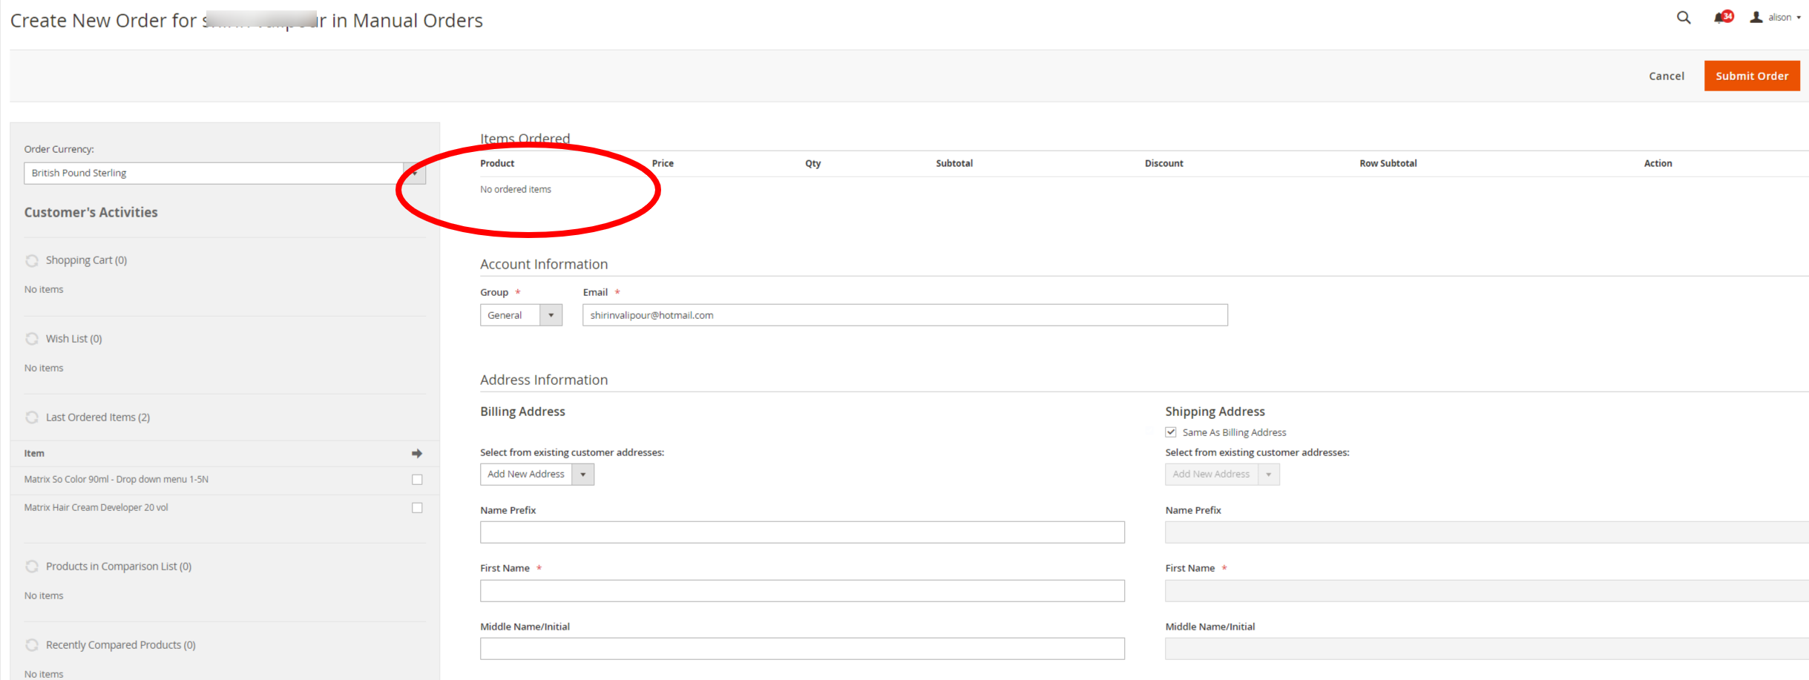Check the Matrix So Color 90ml item
The image size is (1809, 680).
[x=417, y=479]
